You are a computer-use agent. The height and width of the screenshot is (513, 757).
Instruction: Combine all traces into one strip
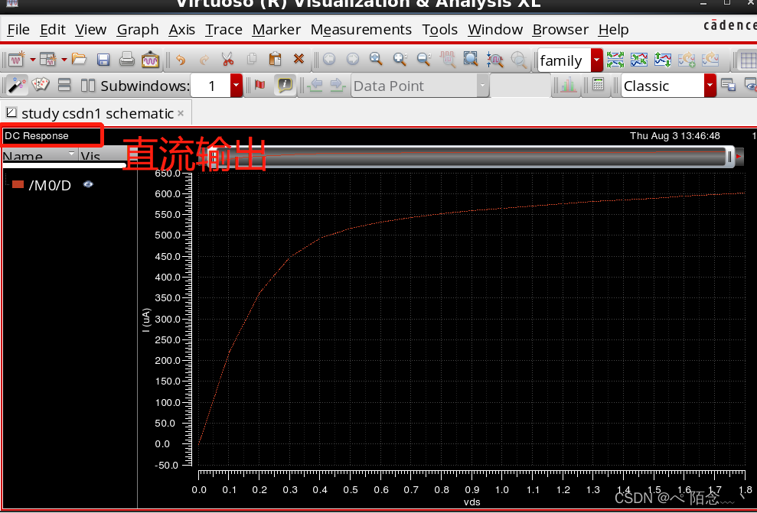coord(638,60)
